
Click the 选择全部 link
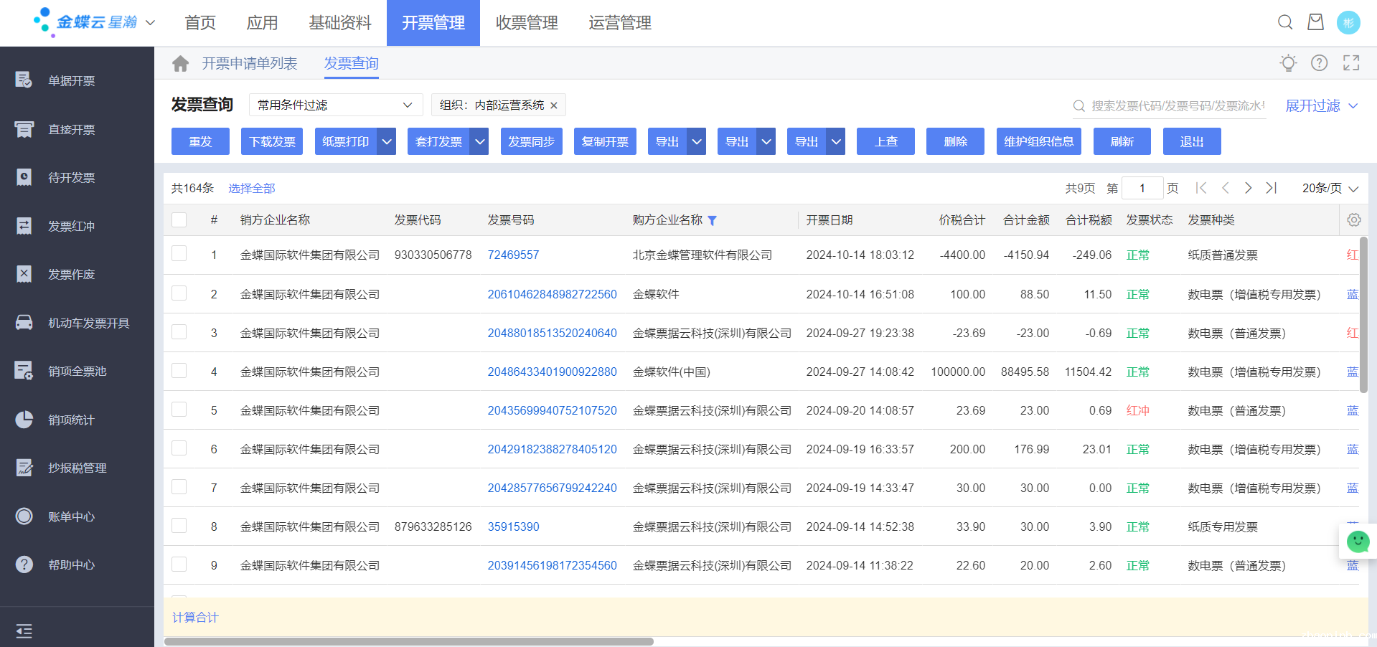click(x=252, y=188)
